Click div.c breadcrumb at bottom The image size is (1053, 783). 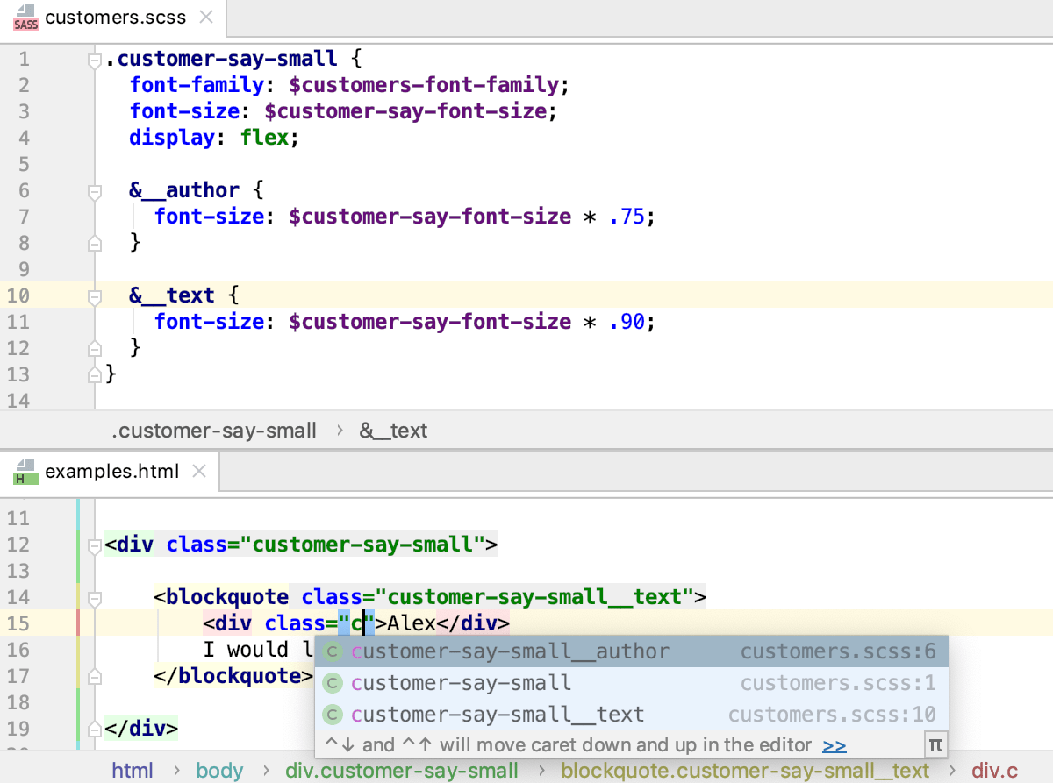coord(995,771)
